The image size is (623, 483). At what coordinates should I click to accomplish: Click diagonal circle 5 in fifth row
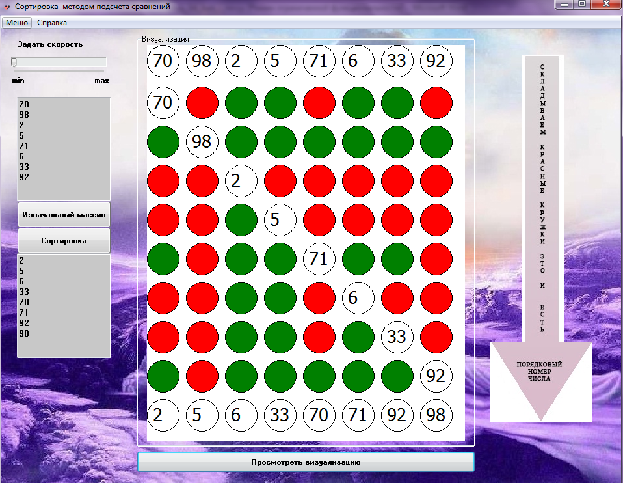(280, 219)
